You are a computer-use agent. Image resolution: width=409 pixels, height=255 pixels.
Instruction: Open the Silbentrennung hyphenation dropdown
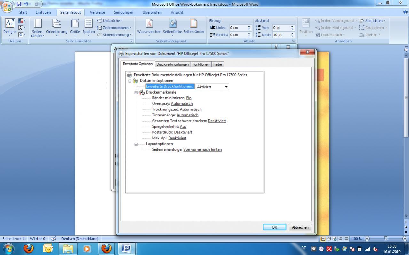point(114,35)
